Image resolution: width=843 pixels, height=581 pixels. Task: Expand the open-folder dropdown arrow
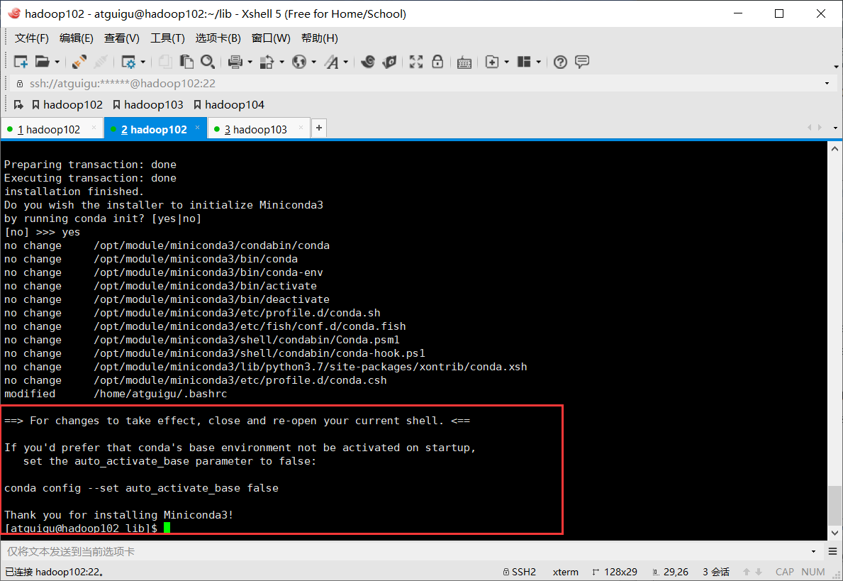(x=57, y=62)
